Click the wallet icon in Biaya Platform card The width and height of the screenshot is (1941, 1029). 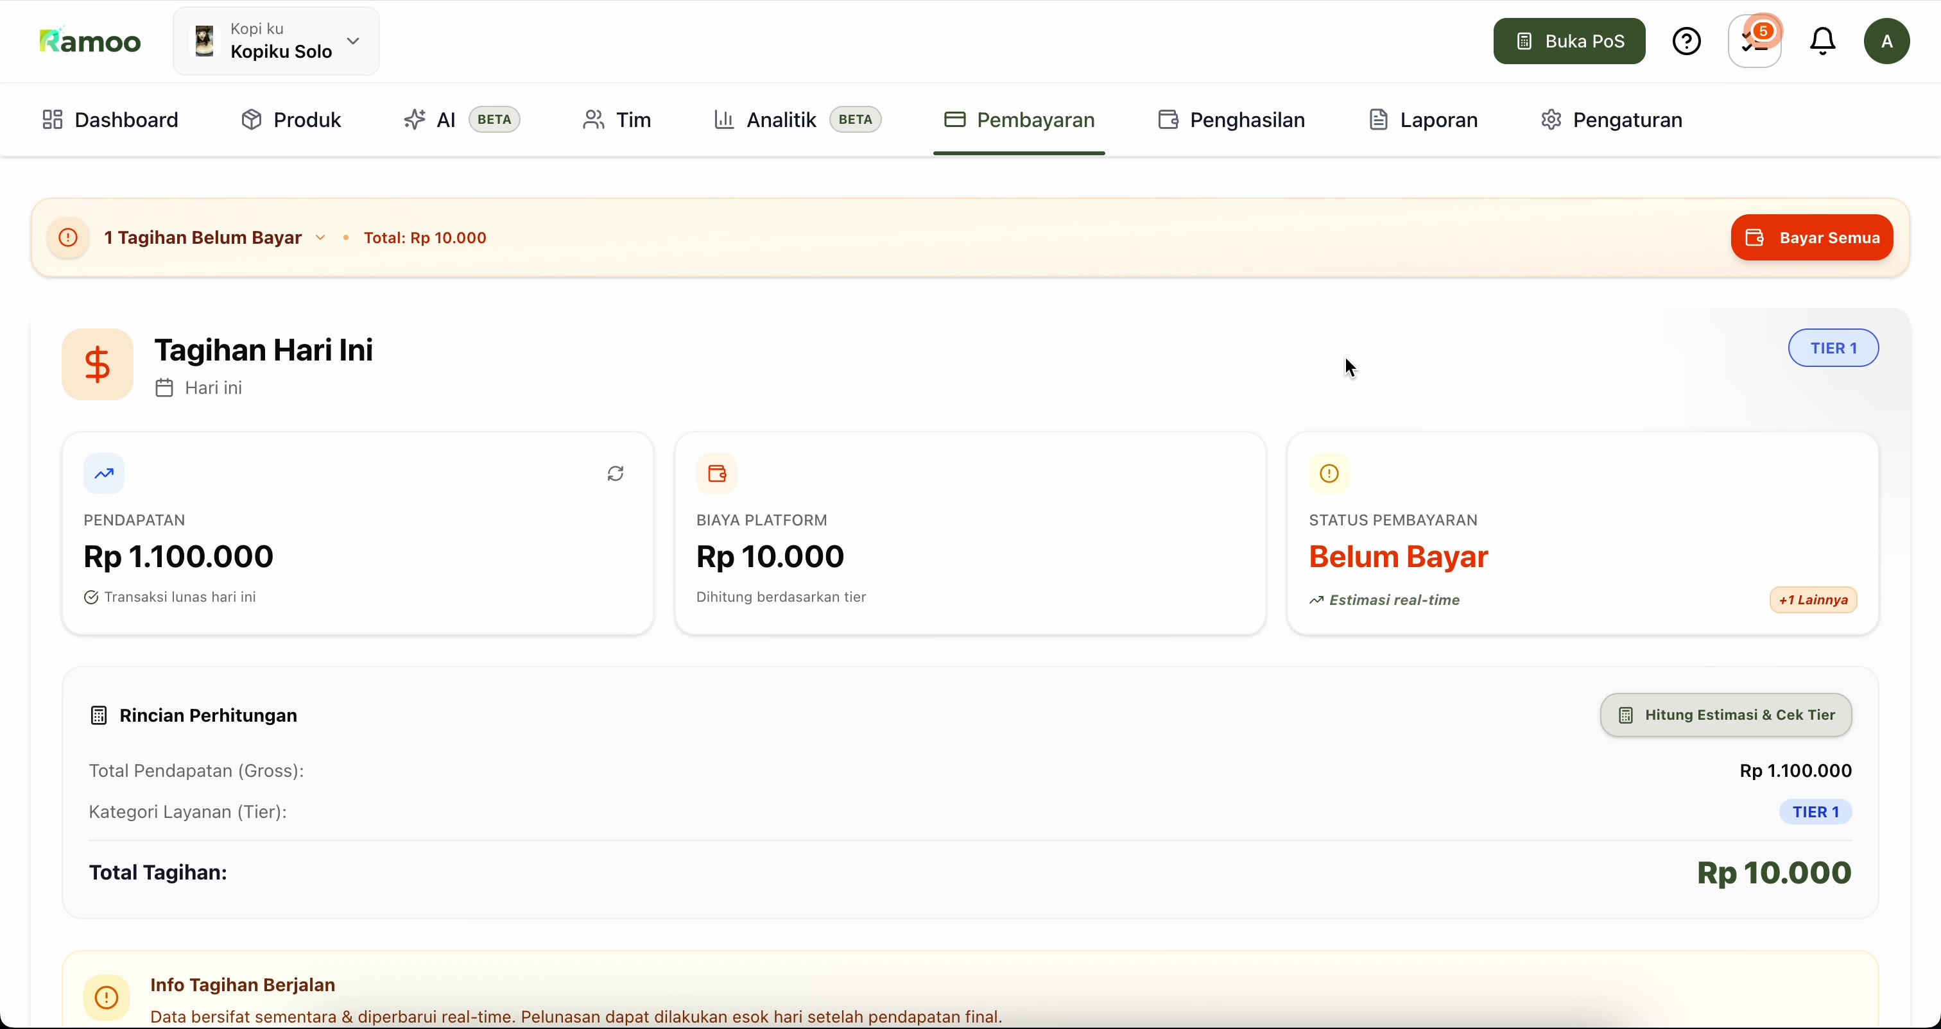(716, 474)
